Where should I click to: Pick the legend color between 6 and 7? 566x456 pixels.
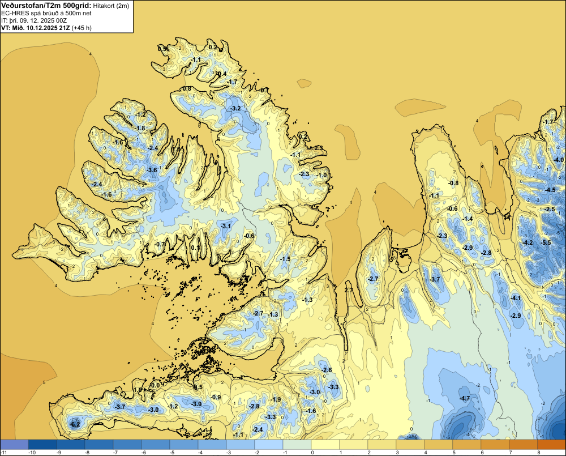pyautogui.click(x=495, y=445)
